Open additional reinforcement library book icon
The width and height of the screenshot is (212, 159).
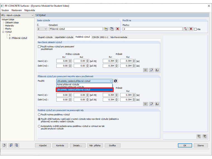tap(157, 104)
